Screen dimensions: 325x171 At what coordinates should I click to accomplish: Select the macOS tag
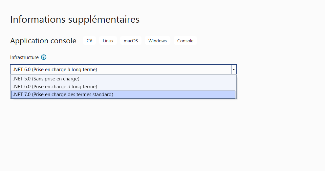(x=131, y=41)
